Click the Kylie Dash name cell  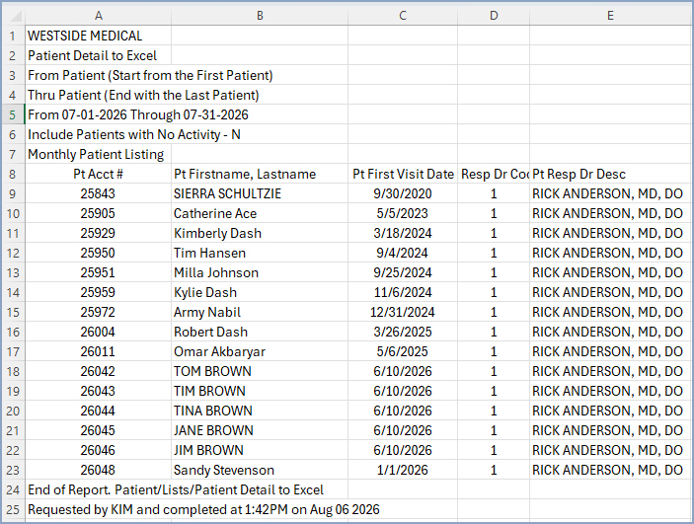point(260,292)
